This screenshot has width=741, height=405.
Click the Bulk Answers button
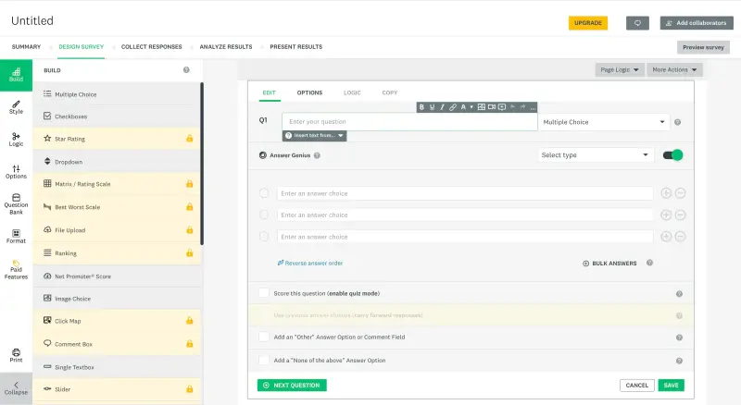pos(609,264)
